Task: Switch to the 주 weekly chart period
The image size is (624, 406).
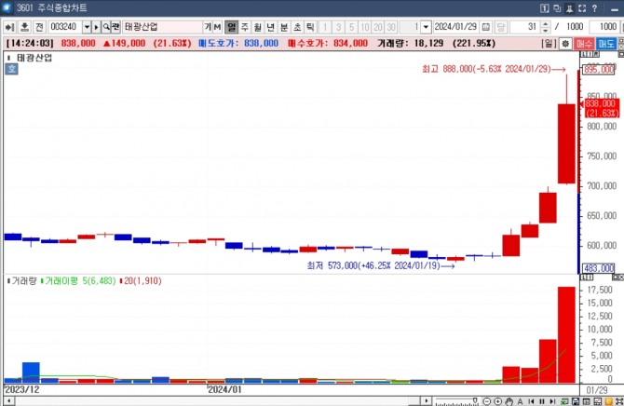Action: (245, 27)
